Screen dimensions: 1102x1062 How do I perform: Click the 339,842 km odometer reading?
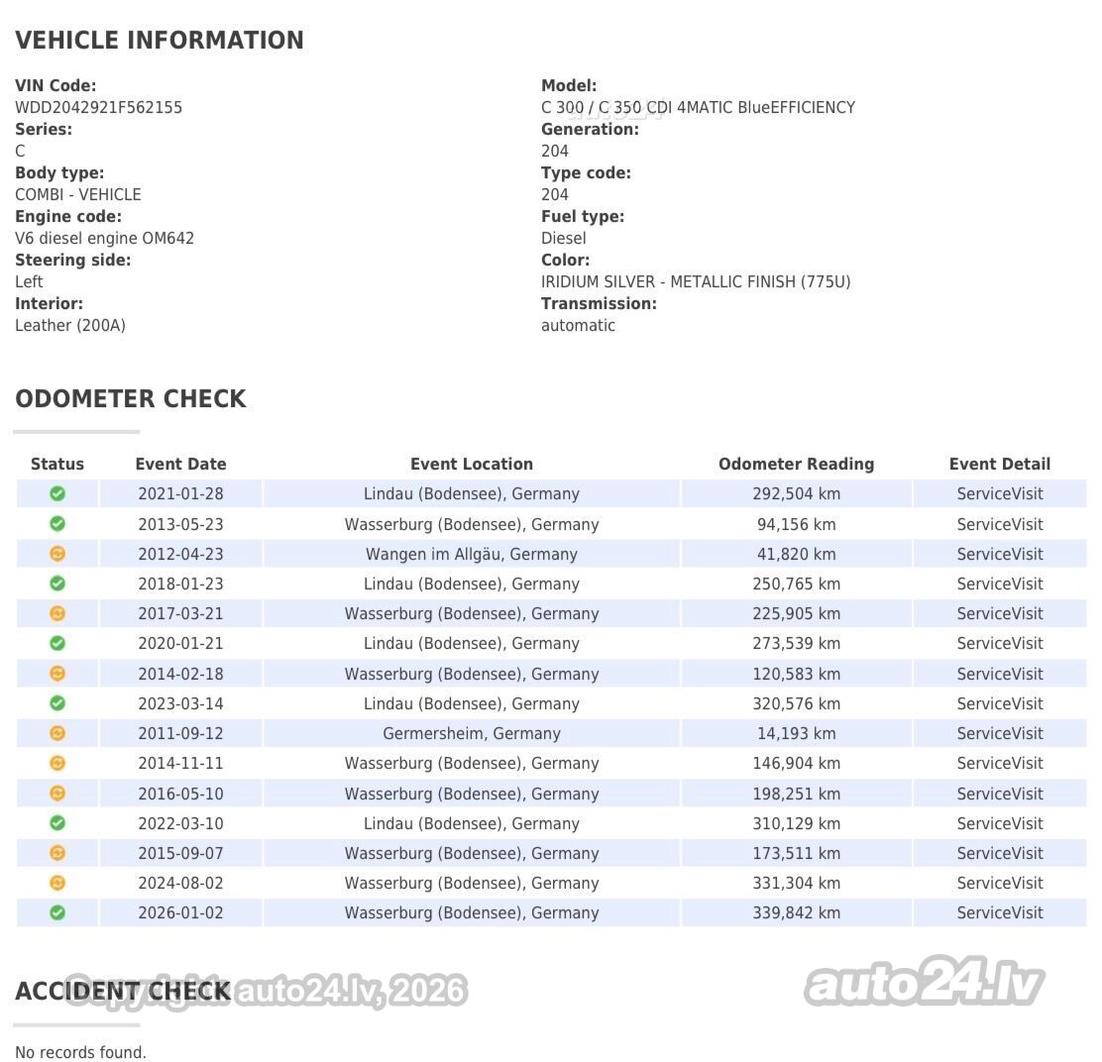tap(797, 912)
